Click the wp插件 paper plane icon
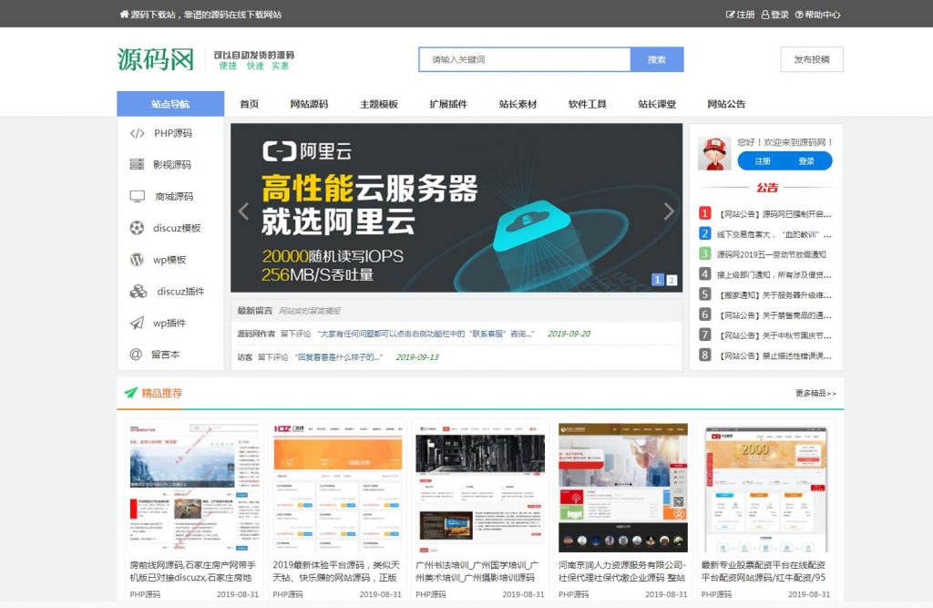 click(137, 323)
